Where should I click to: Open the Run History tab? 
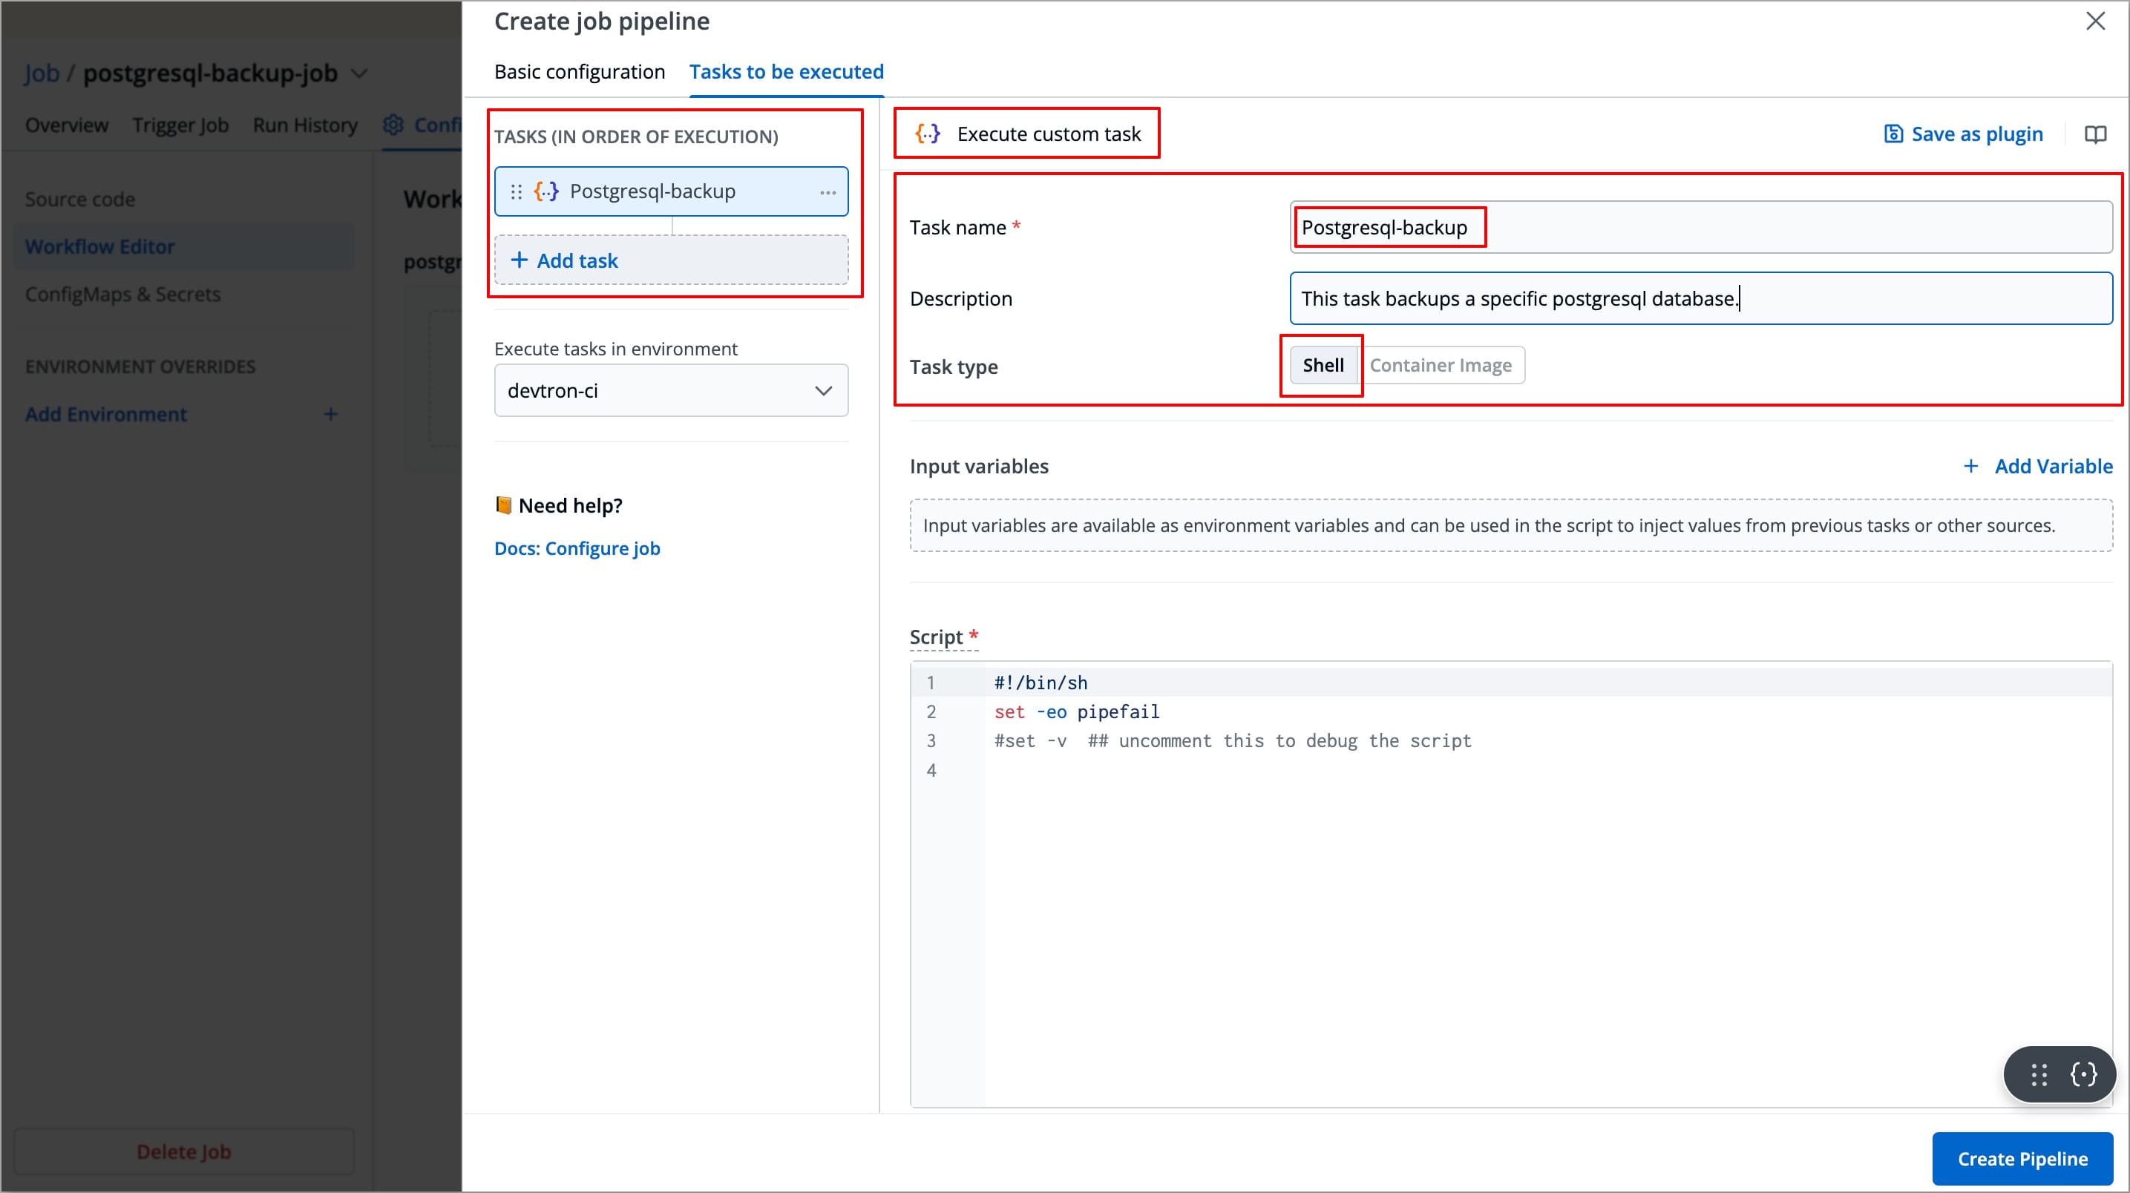[x=304, y=124]
